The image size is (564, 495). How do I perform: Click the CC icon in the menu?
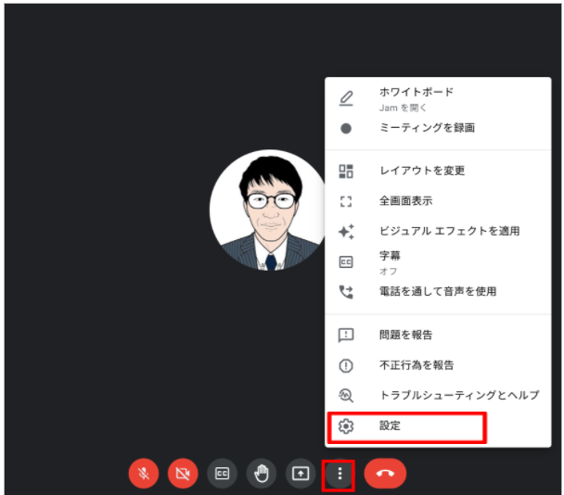pos(346,262)
